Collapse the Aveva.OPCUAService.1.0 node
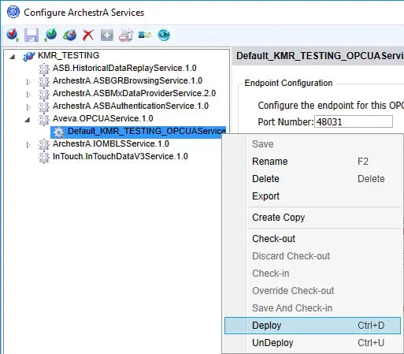The width and height of the screenshot is (404, 354). coord(28,120)
